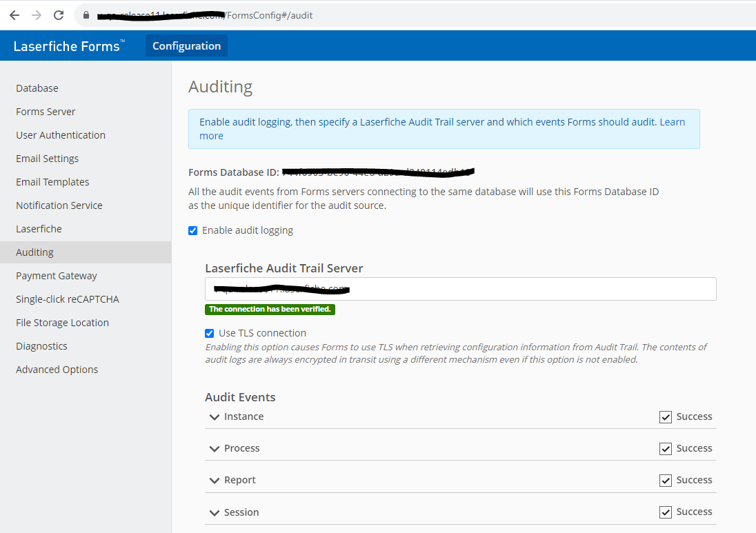Click the Audit Trail Server field
The image size is (756, 533).
coord(461,289)
